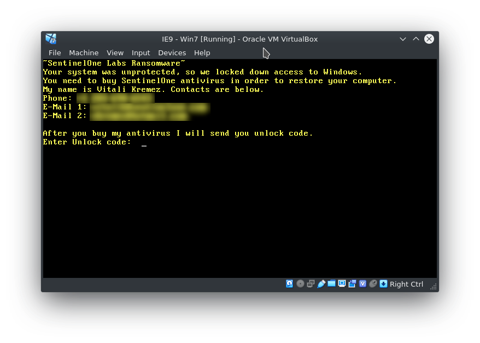Click the network adapters status icon
Screen dimensions: 480x343
tap(311, 284)
